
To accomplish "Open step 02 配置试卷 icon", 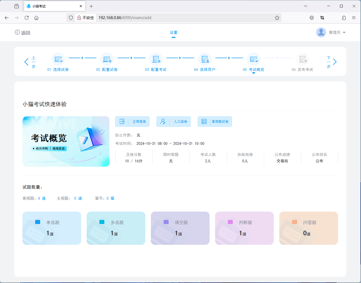I will click(107, 59).
